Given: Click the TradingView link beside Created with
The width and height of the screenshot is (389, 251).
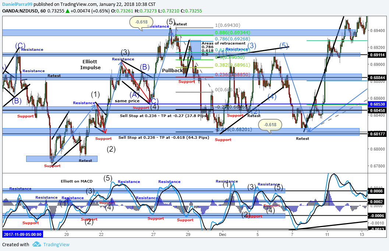Looking at the screenshot, I should coord(56,244).
